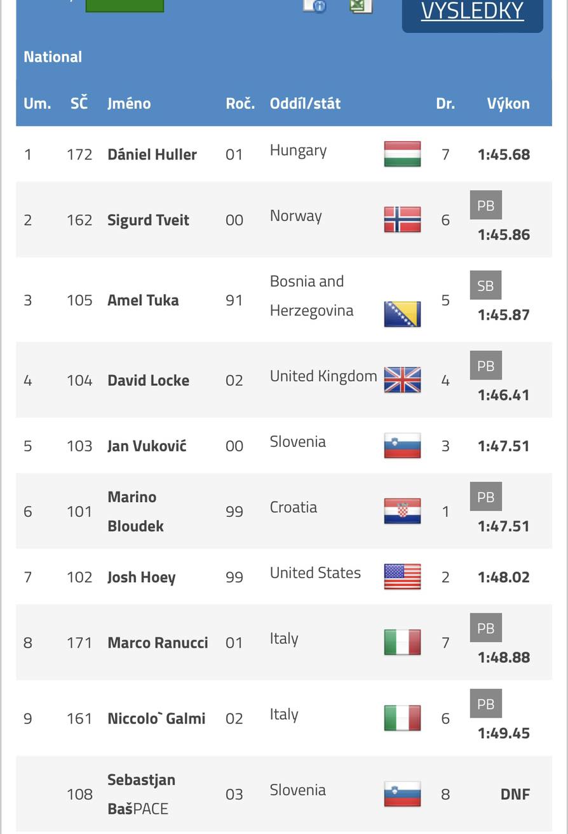568x834 pixels.
Task: Click the Hungary flag icon
Action: pos(402,154)
